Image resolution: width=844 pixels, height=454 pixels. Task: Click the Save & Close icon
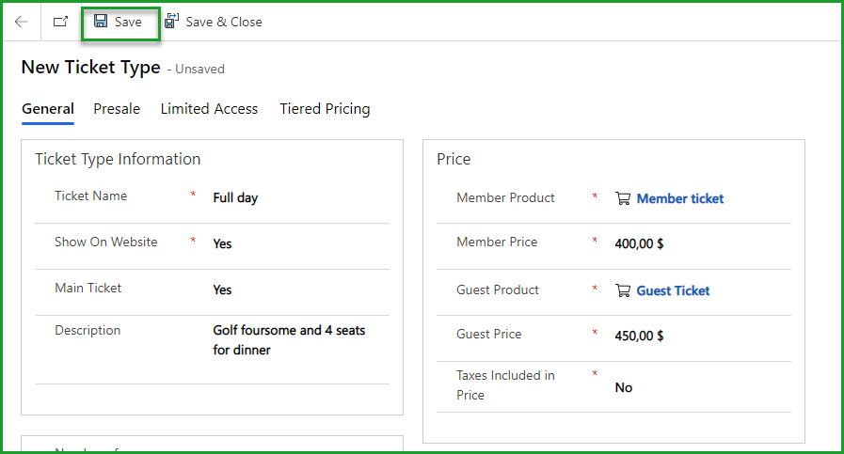(x=172, y=22)
